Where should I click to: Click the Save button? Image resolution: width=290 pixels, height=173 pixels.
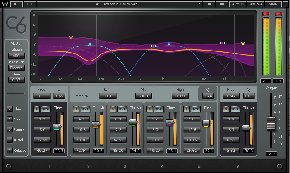273,4
